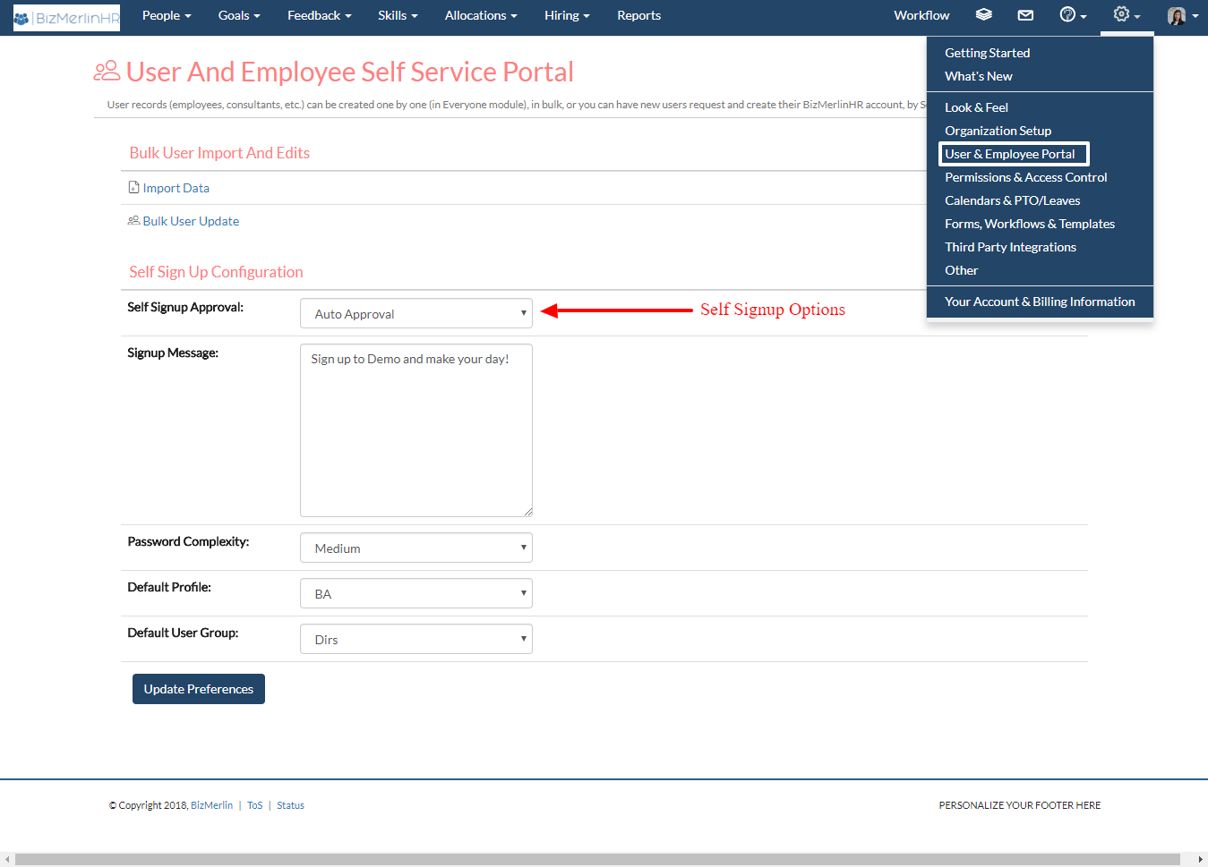Viewport: 1208px width, 867px height.
Task: Open the People menu
Action: click(x=166, y=15)
